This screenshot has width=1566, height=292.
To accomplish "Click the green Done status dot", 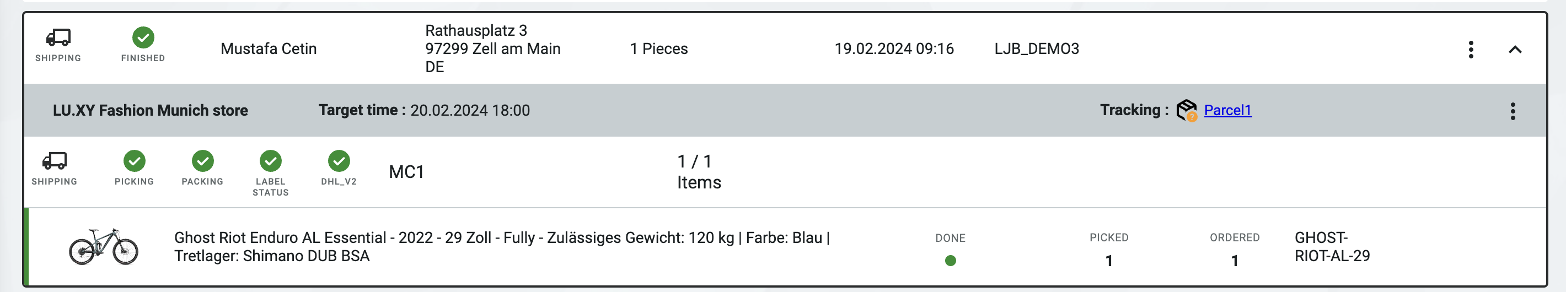I will click(x=950, y=261).
